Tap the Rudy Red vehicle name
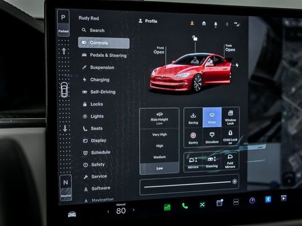This screenshot has height=226, width=302. 88,18
